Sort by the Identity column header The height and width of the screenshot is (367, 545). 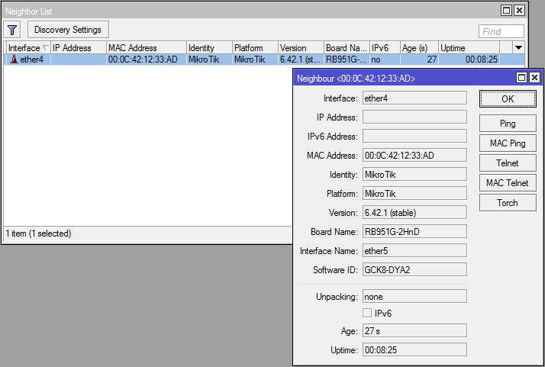click(x=210, y=47)
